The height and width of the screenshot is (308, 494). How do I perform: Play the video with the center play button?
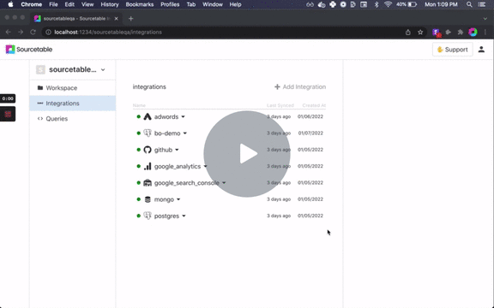[x=247, y=154]
